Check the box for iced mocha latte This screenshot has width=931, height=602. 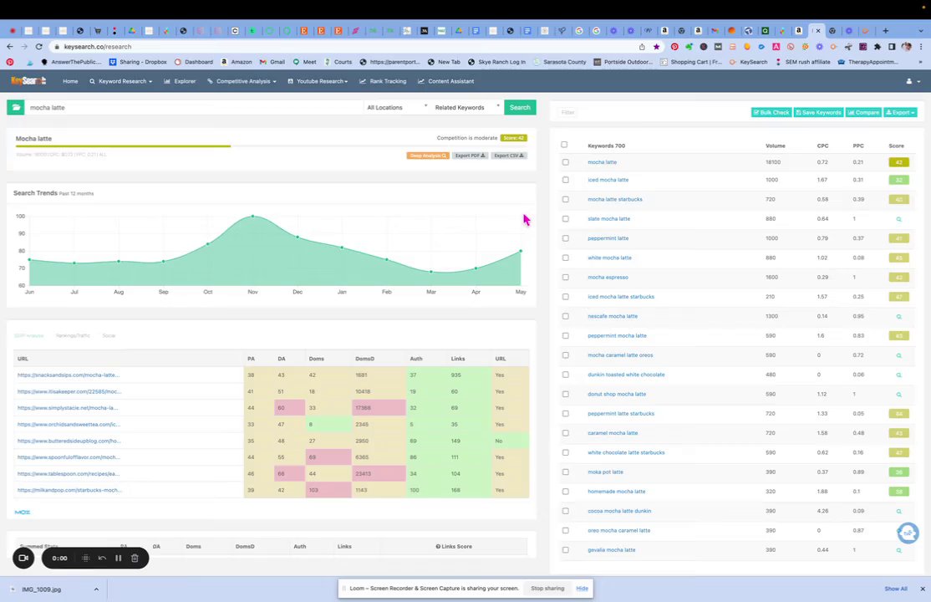tap(565, 180)
